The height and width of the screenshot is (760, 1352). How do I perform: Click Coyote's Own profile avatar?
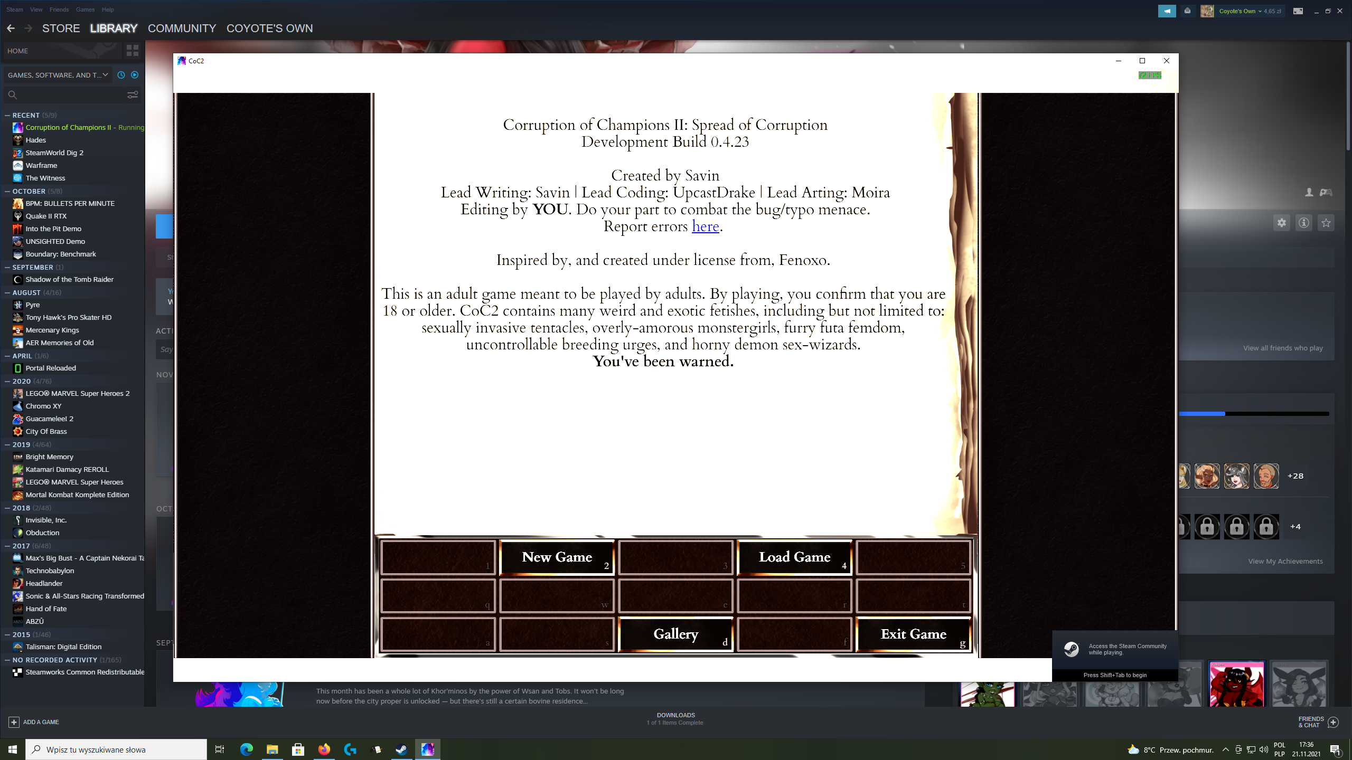tap(1207, 11)
